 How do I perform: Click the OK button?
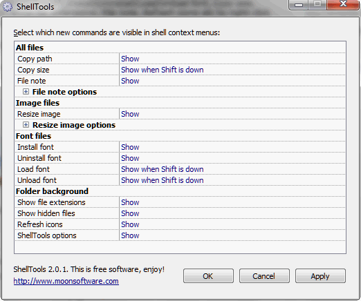(x=208, y=276)
